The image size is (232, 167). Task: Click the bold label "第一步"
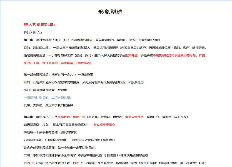pos(28,40)
